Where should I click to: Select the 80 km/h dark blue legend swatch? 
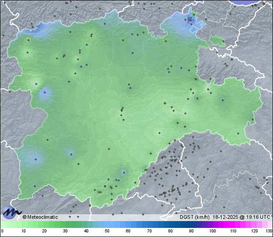pos(170,225)
